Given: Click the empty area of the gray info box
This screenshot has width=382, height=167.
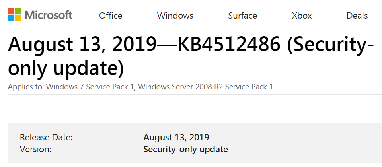Looking at the screenshot, I should coord(304,143).
